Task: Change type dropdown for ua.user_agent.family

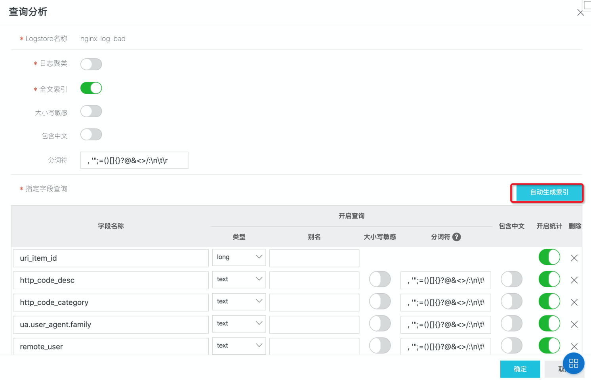Action: 239,324
